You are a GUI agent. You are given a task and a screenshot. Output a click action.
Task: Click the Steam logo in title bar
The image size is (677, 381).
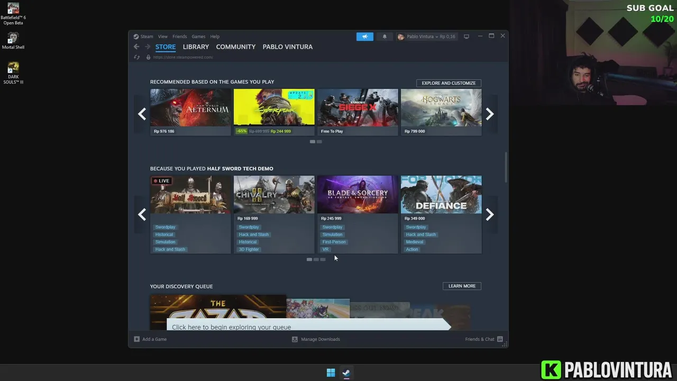pos(136,37)
